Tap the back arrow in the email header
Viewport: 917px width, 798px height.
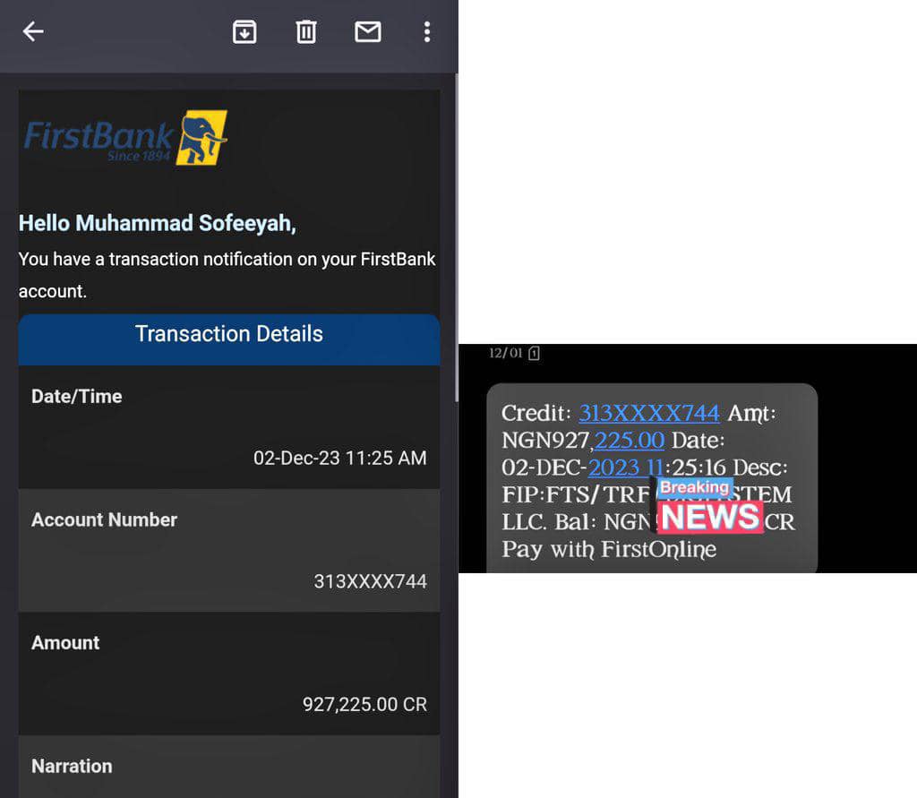click(x=33, y=32)
